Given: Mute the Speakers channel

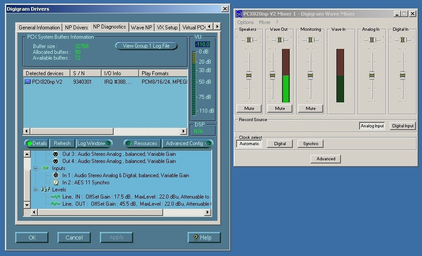Looking at the screenshot, I should click(x=249, y=108).
